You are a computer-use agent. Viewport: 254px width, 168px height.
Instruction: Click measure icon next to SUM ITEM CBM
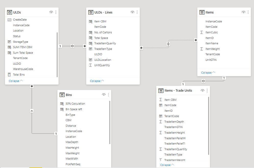(9, 47)
